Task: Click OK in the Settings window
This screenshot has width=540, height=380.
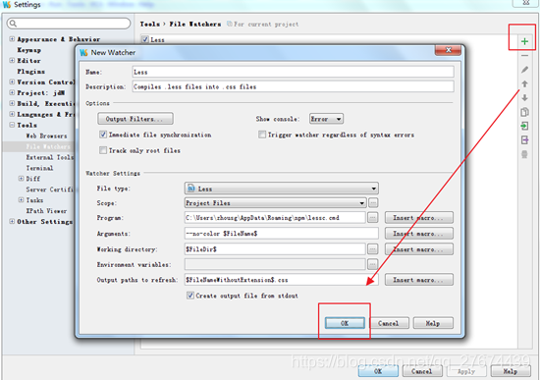Action: (x=378, y=371)
